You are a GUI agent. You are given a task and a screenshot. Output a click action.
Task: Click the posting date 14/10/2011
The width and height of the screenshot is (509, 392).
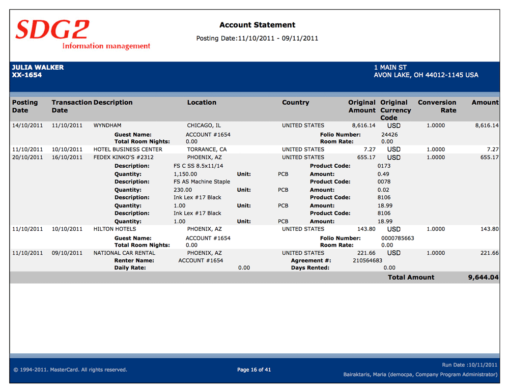tap(27, 126)
